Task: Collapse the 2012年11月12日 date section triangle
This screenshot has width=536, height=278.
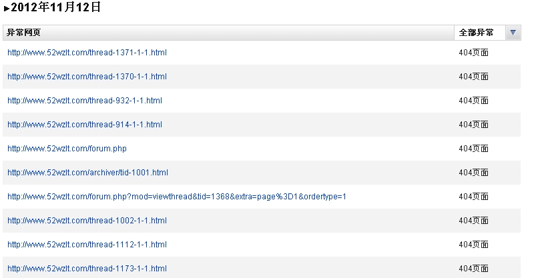Action: point(7,9)
